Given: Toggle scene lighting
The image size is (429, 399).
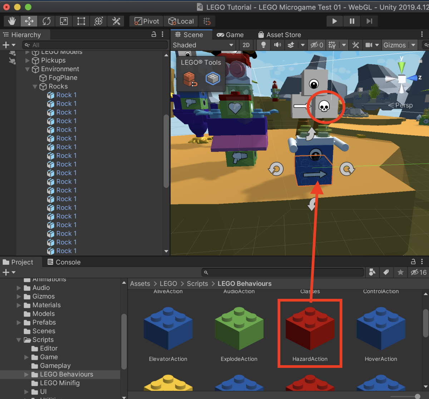Looking at the screenshot, I should (263, 45).
